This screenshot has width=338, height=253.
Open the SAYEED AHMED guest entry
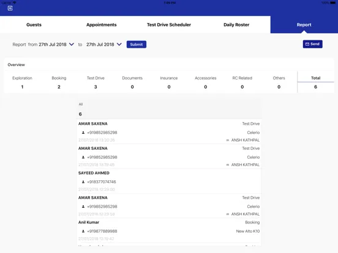169,181
